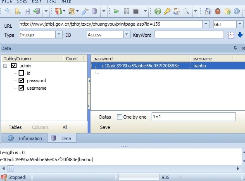Viewport: 245px width, 181px height.
Task: Click the user administration icon
Action: click(177, 11)
